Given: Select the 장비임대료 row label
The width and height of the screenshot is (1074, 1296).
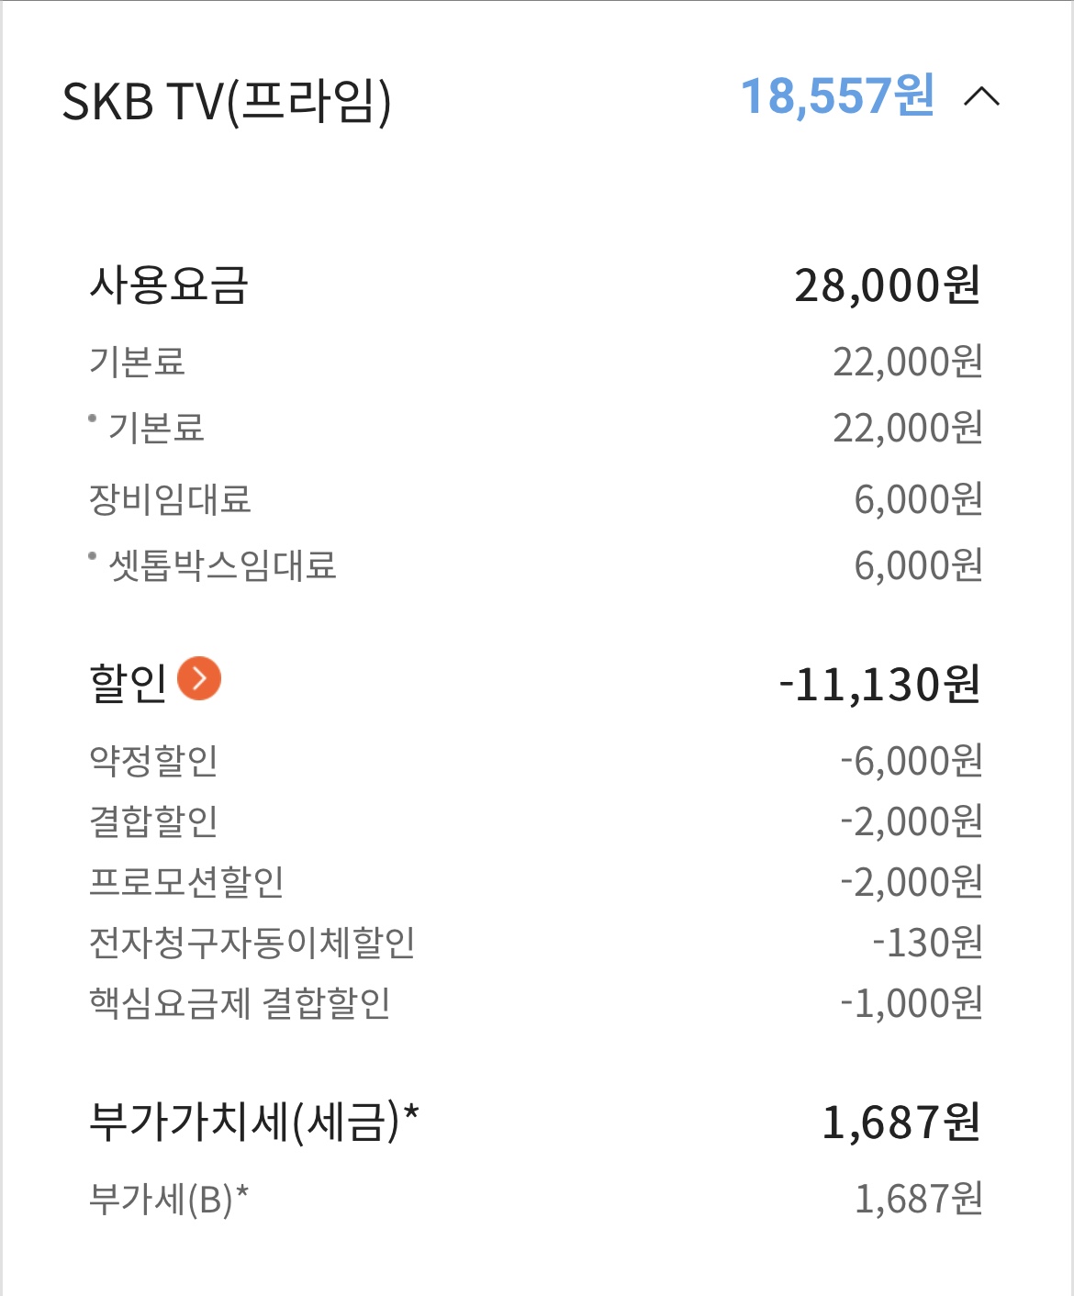Looking at the screenshot, I should pyautogui.click(x=170, y=499).
